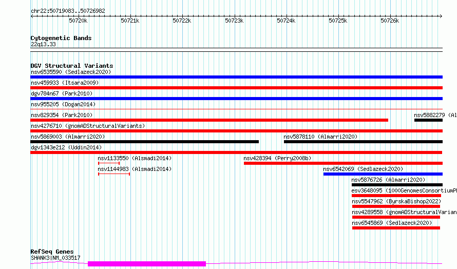Screen dimensions: 457x269
Task: Select the thin red glyph under nsv1133550
Action: click(109, 163)
